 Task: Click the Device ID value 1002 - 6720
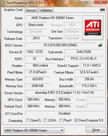(35, 52)
